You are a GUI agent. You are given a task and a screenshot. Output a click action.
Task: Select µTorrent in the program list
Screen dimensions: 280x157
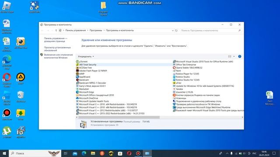point(82,61)
